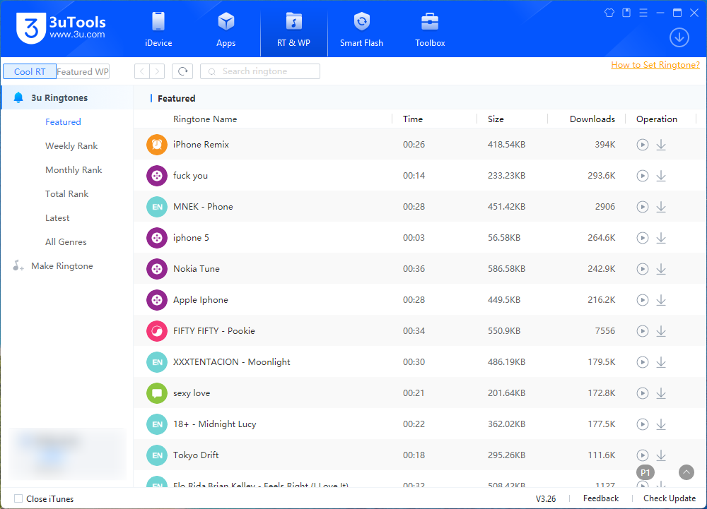707x509 pixels.
Task: Download the Tokyo Drift ringtone
Action: click(661, 455)
